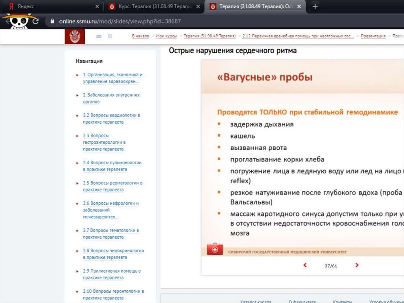Click the вызванная рвота bullet text
The width and height of the screenshot is (404, 303).
[x=258, y=148]
